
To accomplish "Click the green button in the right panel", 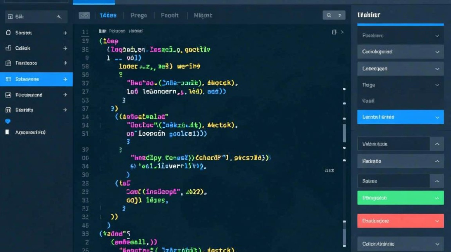I will (x=400, y=198).
